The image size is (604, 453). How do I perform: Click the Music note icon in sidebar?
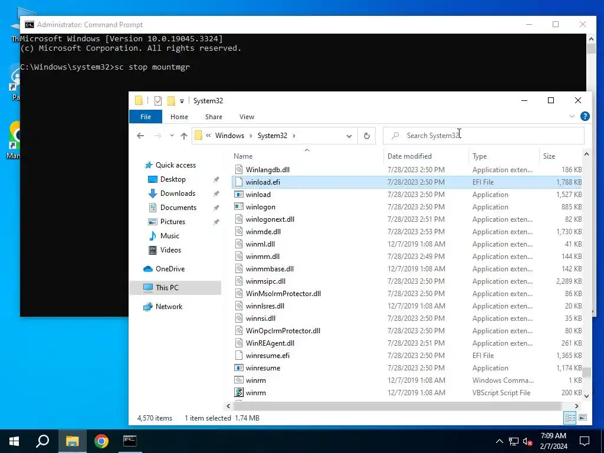(153, 236)
